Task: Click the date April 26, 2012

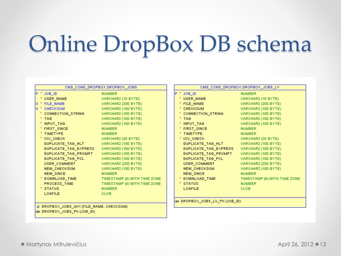Action: [x=295, y=244]
